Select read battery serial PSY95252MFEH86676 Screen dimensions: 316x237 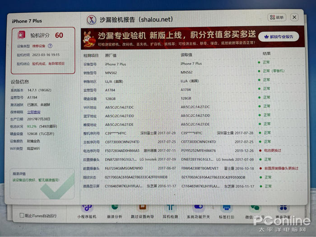198,150
